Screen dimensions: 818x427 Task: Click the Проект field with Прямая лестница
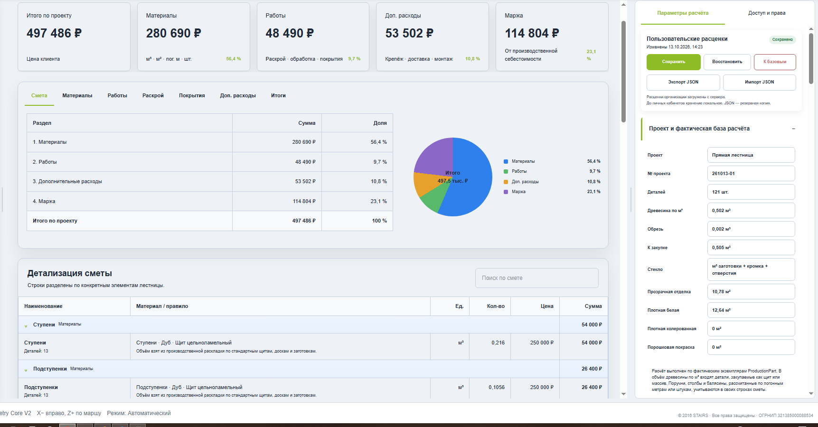(x=751, y=155)
